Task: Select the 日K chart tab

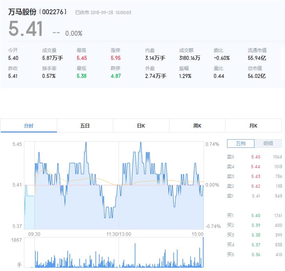Action: [x=141, y=126]
